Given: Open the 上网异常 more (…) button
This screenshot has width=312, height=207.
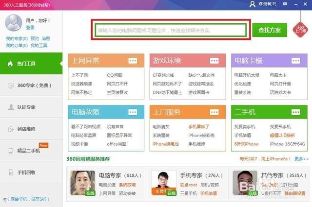Looking at the screenshot, I should [133, 61].
